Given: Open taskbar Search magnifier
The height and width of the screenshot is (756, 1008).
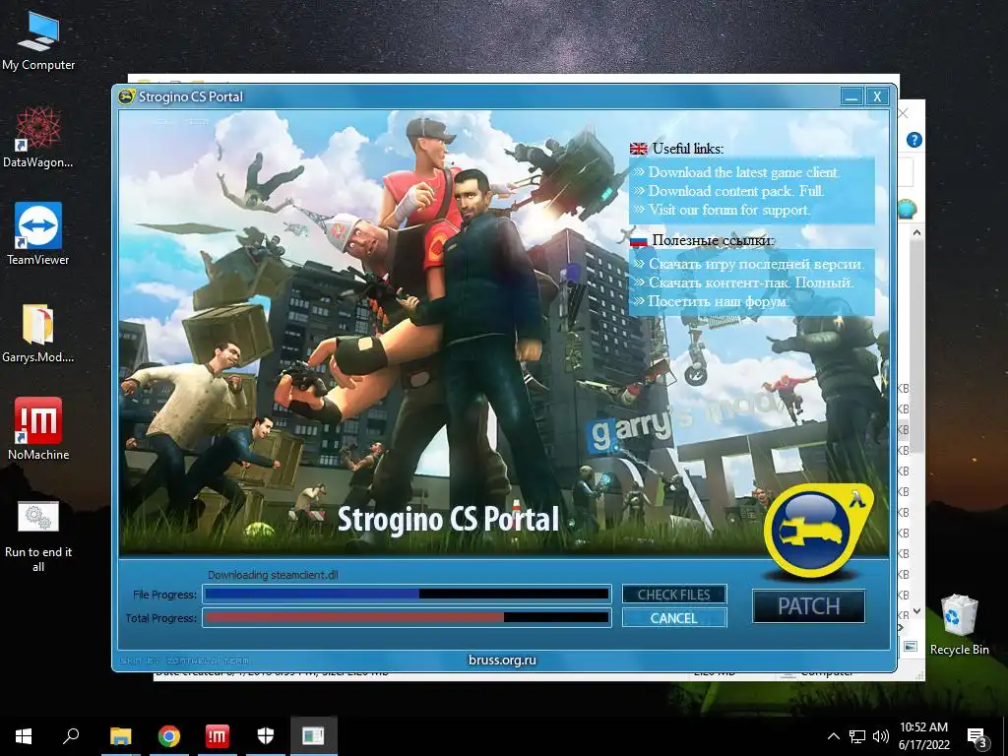Looking at the screenshot, I should (x=71, y=736).
